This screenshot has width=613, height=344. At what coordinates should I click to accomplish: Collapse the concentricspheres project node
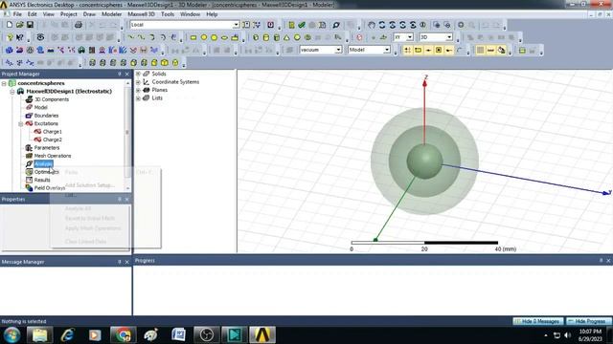(4, 83)
